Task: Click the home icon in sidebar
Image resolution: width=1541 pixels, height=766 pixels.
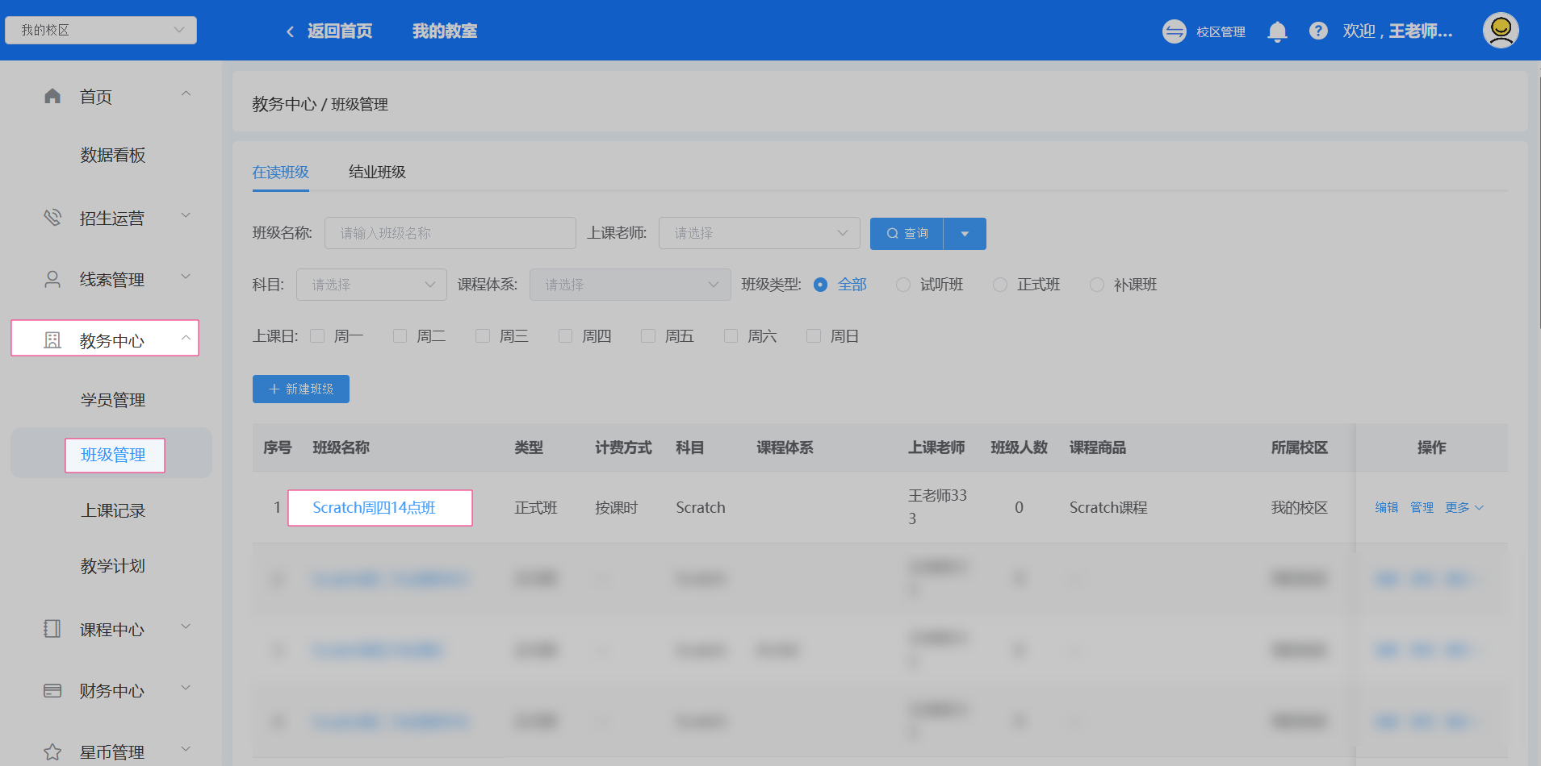Action: 52,97
